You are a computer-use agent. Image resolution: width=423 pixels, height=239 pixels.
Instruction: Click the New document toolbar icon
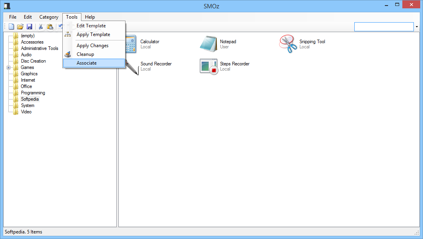[12, 27]
